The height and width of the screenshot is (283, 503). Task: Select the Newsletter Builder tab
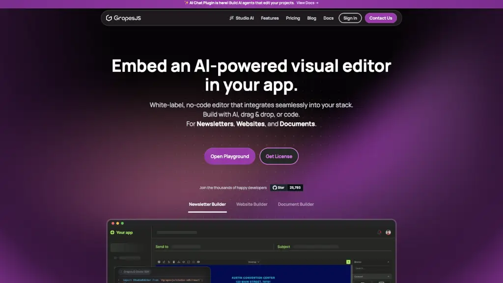207,204
